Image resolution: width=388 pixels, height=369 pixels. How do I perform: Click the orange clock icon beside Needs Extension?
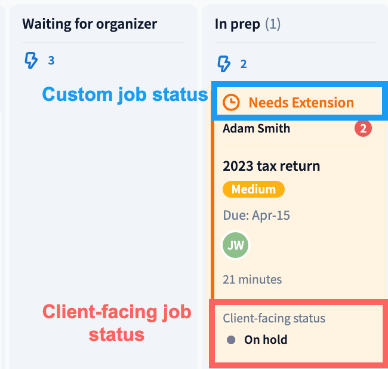tap(231, 103)
